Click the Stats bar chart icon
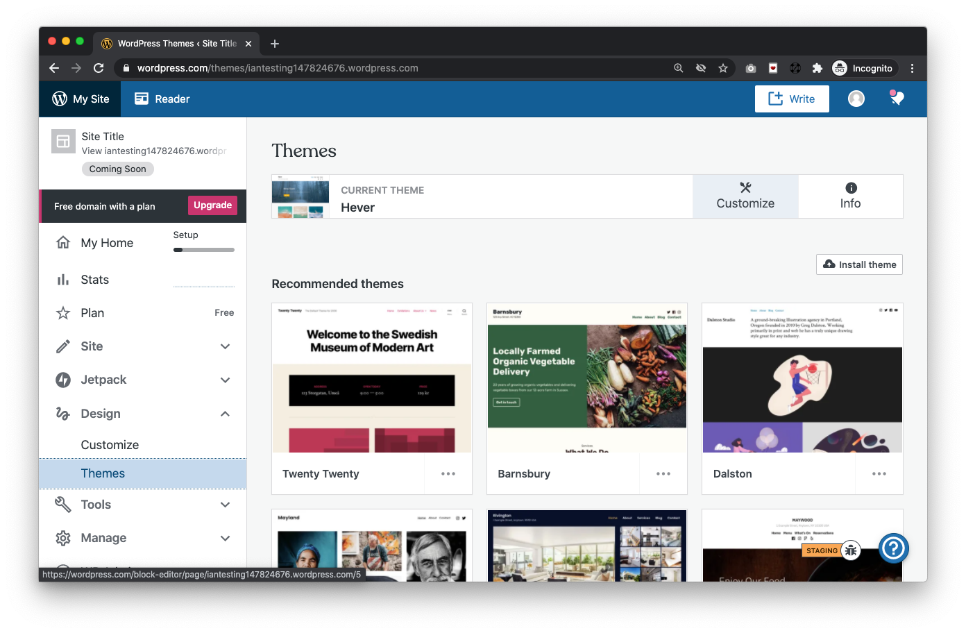Screen dimensions: 966x633 click(x=63, y=279)
